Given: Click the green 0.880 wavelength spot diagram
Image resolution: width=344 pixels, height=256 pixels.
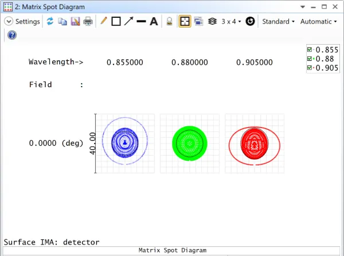Looking at the screenshot, I should point(189,143).
